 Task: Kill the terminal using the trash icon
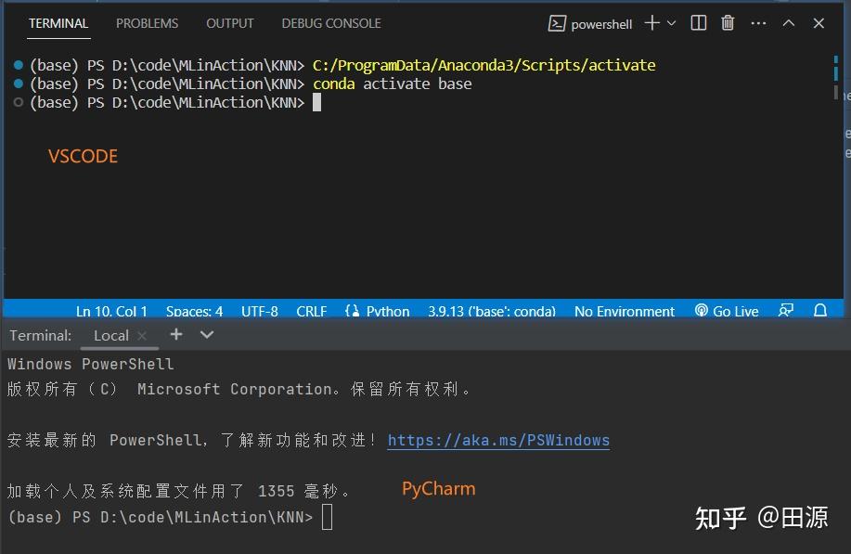pos(727,23)
